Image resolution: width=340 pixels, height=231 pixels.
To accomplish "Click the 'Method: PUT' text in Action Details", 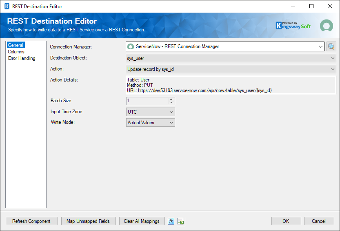I will (140, 85).
